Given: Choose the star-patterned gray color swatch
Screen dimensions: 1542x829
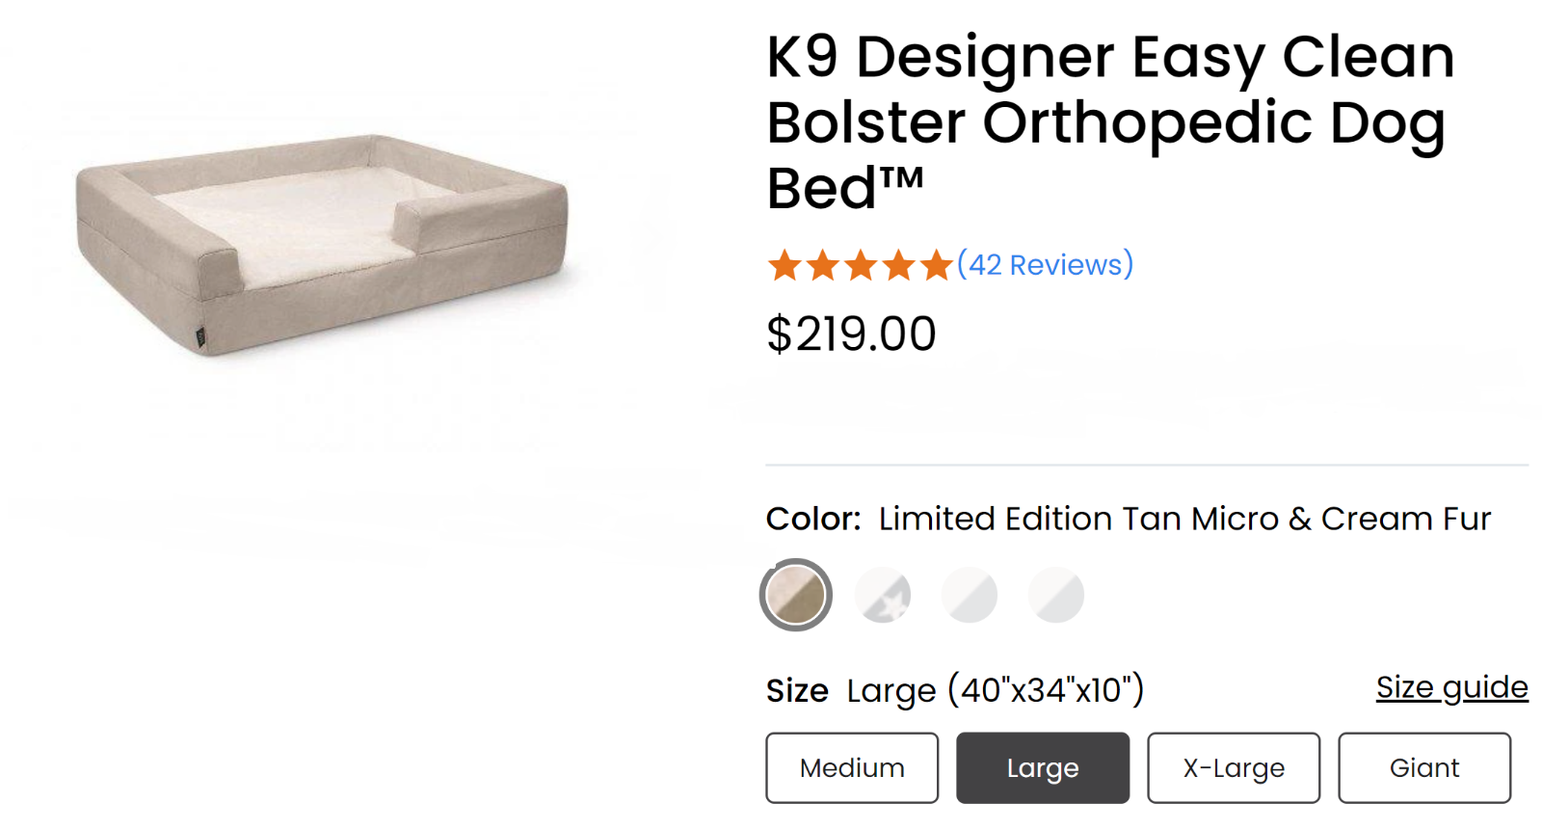Looking at the screenshot, I should [883, 595].
